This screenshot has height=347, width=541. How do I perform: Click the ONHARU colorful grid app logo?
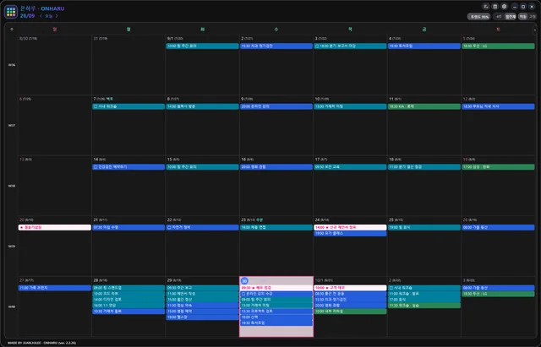[x=11, y=12]
